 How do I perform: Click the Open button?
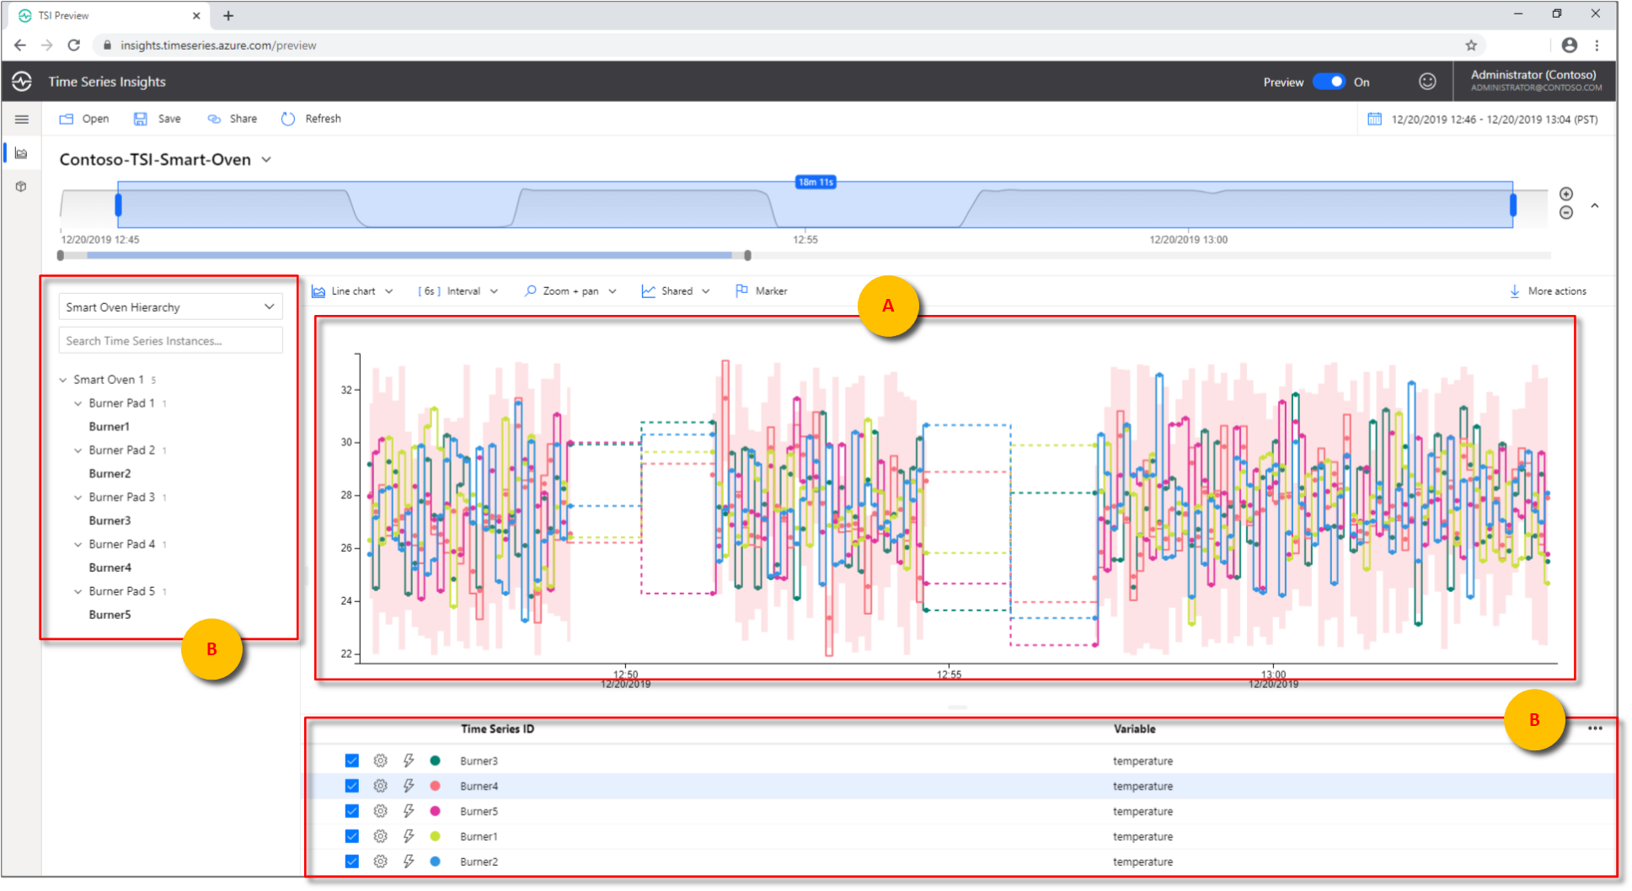[83, 119]
